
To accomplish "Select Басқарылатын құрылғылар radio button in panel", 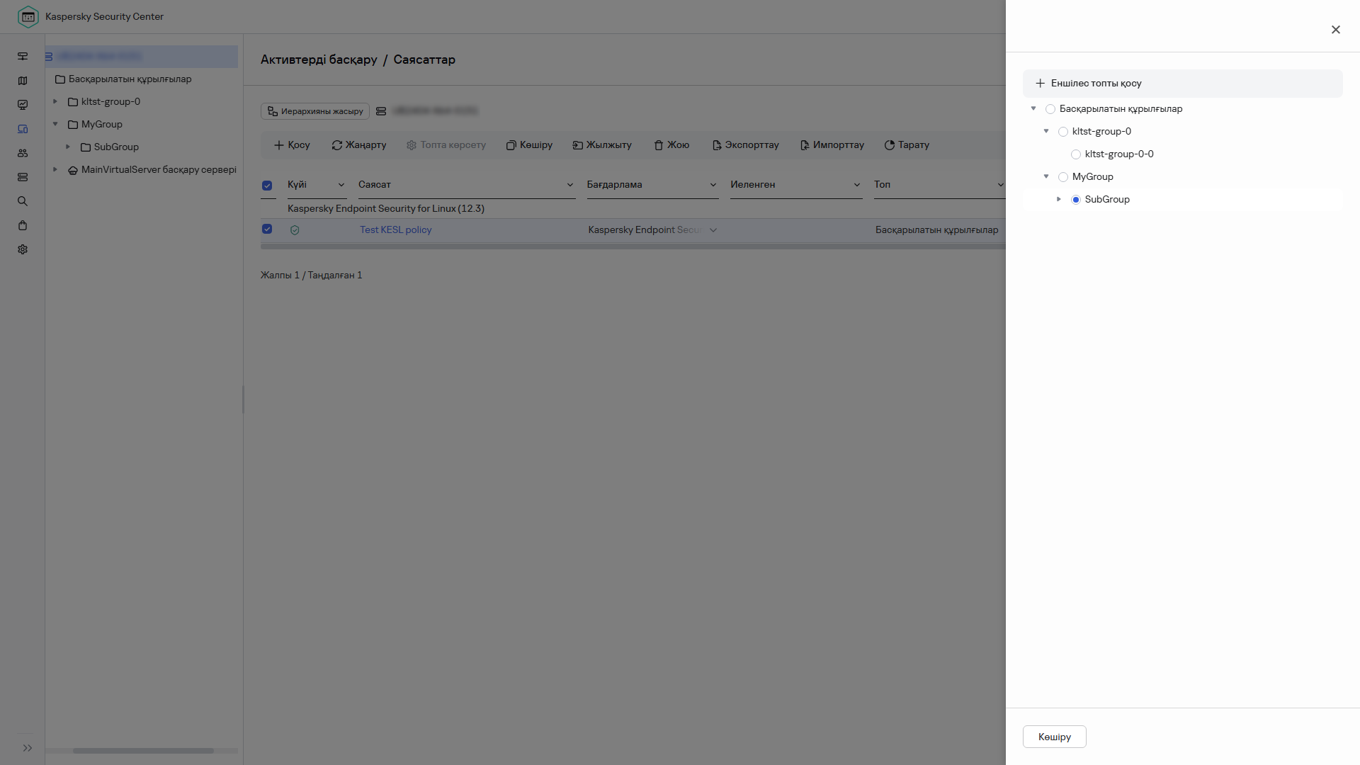I will [1050, 109].
